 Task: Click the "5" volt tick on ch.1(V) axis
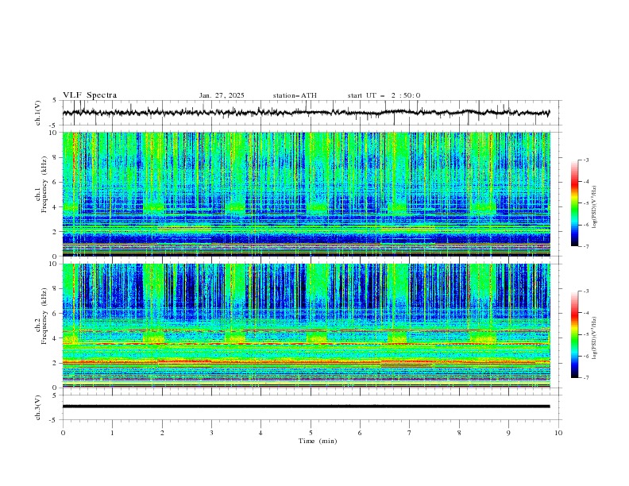55,100
